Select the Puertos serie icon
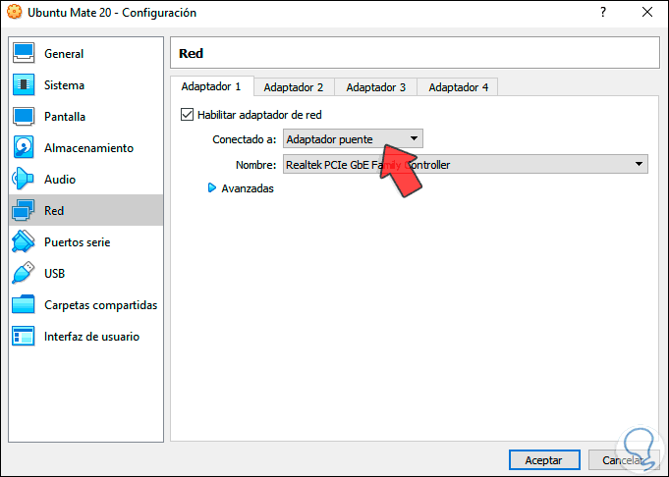 [x=24, y=242]
